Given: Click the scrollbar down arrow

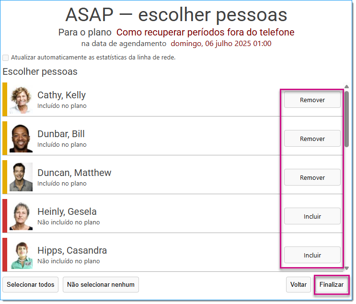Looking at the screenshot, I should (347, 269).
